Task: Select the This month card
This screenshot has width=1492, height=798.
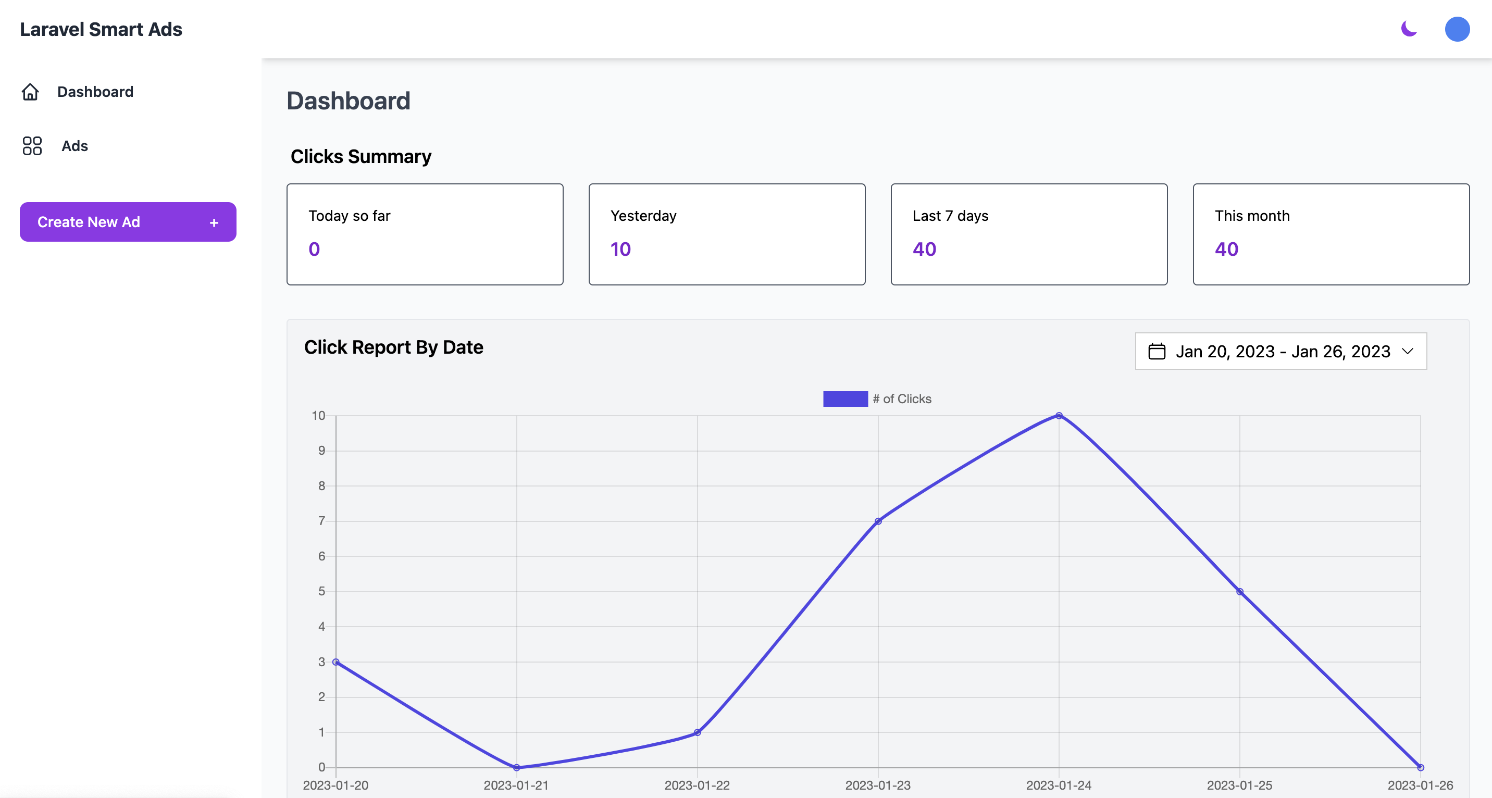Action: point(1331,234)
